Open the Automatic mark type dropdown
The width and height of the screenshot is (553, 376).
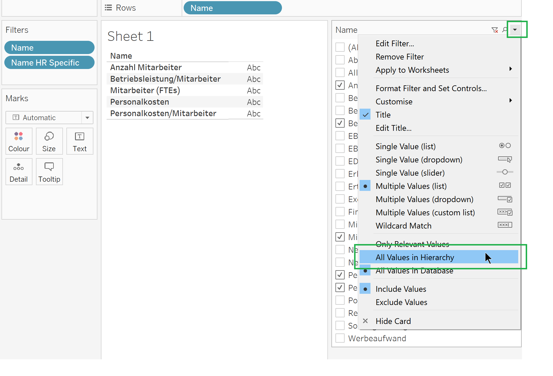[x=87, y=118]
